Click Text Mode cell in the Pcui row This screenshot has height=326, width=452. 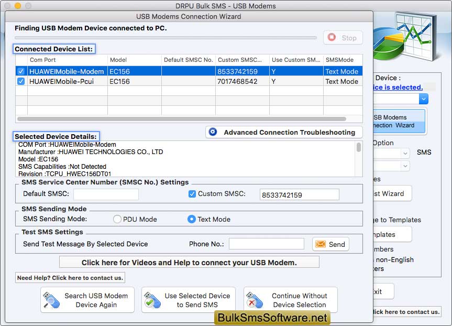coord(342,81)
